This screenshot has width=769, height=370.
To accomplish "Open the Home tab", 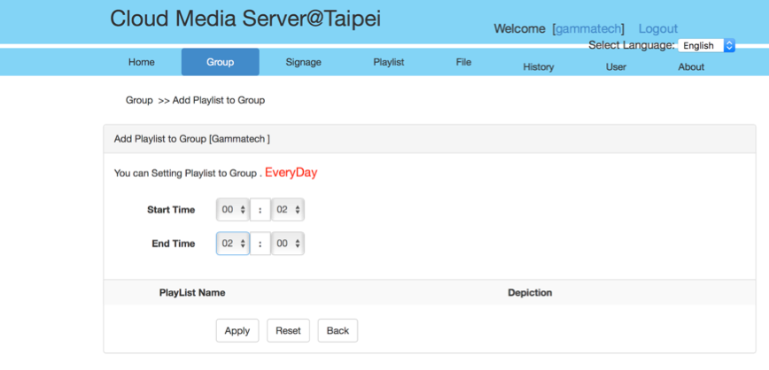I will (x=141, y=62).
